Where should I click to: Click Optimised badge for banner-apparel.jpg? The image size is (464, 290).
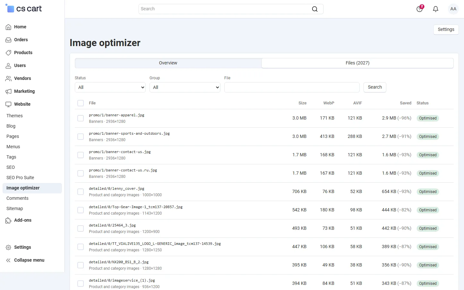pyautogui.click(x=428, y=118)
